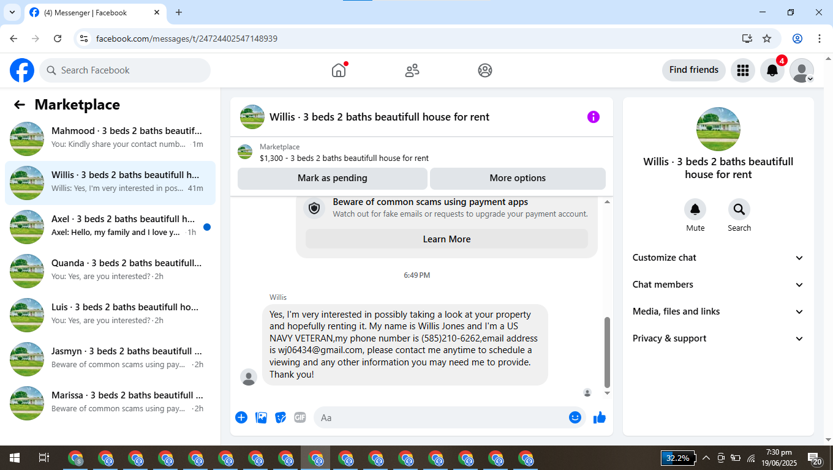Mute the Willis conversation
The image size is (833, 470).
(695, 210)
